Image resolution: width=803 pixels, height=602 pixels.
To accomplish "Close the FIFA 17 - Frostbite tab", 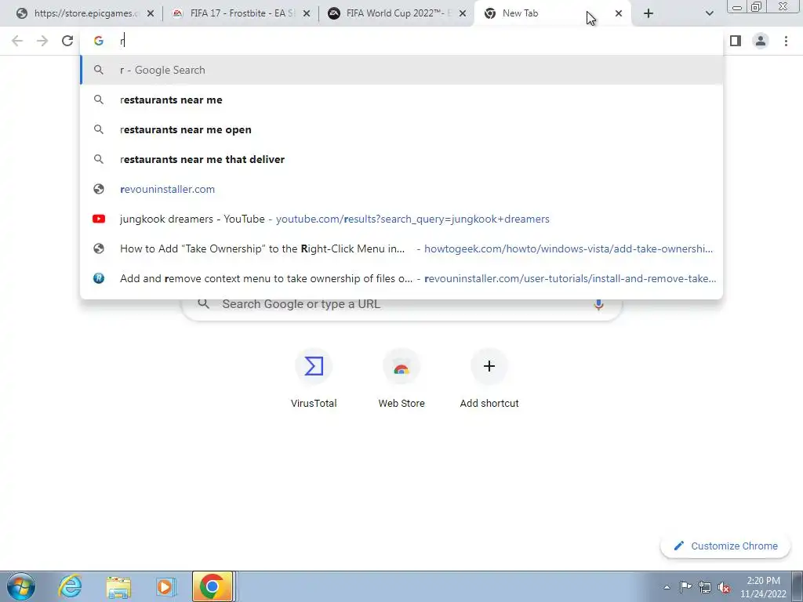I will 307,14.
